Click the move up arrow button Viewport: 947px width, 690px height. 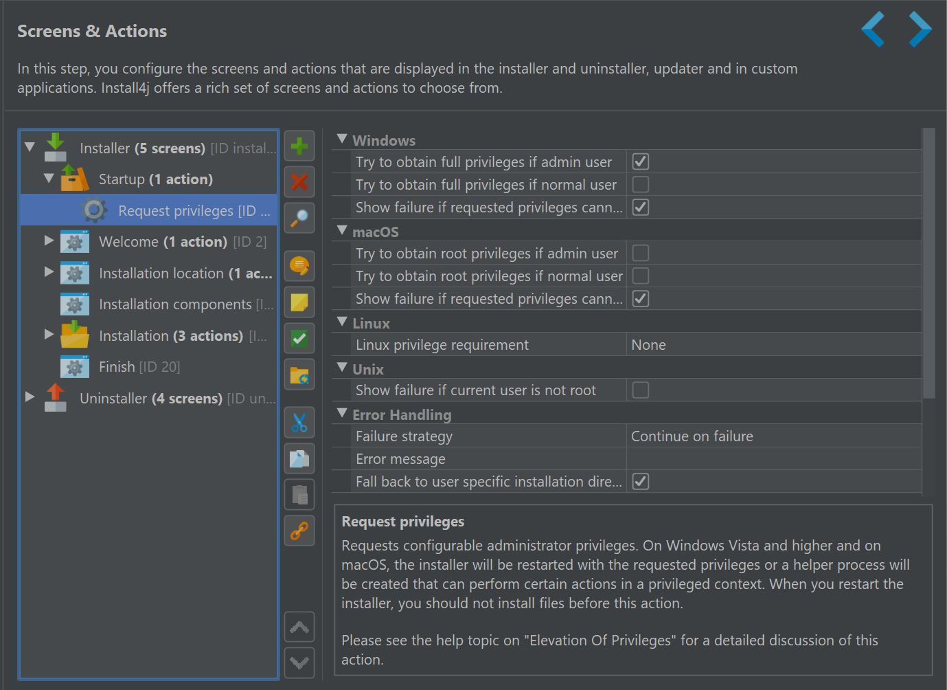(299, 627)
